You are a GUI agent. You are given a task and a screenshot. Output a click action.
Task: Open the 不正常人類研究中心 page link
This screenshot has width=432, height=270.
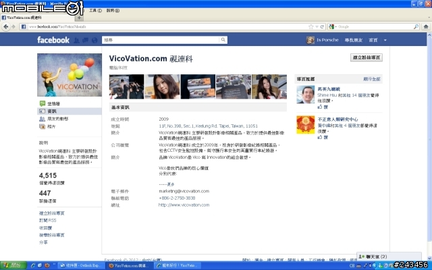click(x=337, y=119)
